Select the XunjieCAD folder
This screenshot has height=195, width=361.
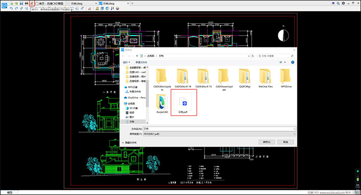click(162, 103)
